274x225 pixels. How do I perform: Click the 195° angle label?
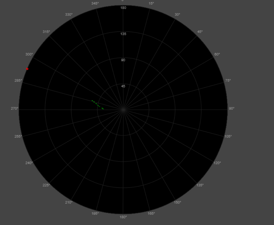(95, 214)
